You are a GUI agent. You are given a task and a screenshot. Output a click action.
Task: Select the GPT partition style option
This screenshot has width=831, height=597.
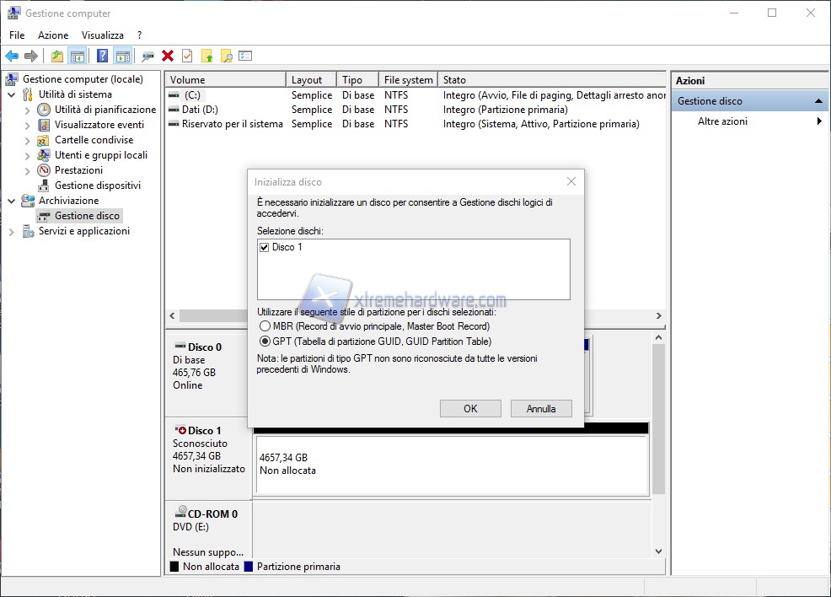coord(265,342)
